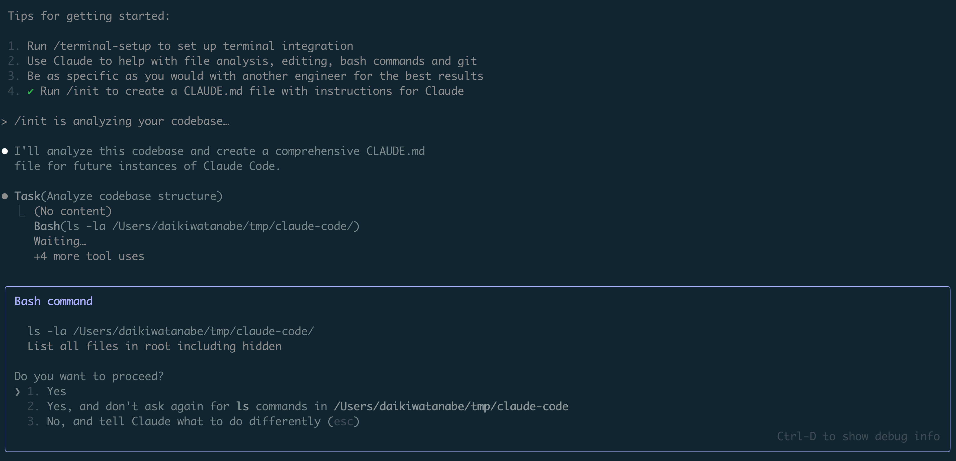Click the "Task(Analyze codebase structure)" entry
The image size is (956, 461).
(x=118, y=196)
